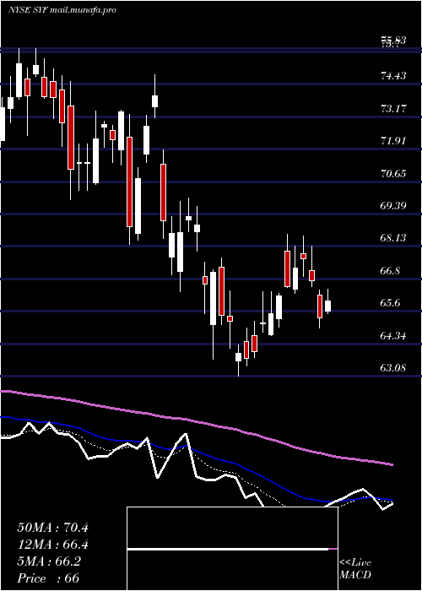This screenshot has height=591, width=422.
Task: Click the last white candlestick on the chart
Action: [x=327, y=303]
